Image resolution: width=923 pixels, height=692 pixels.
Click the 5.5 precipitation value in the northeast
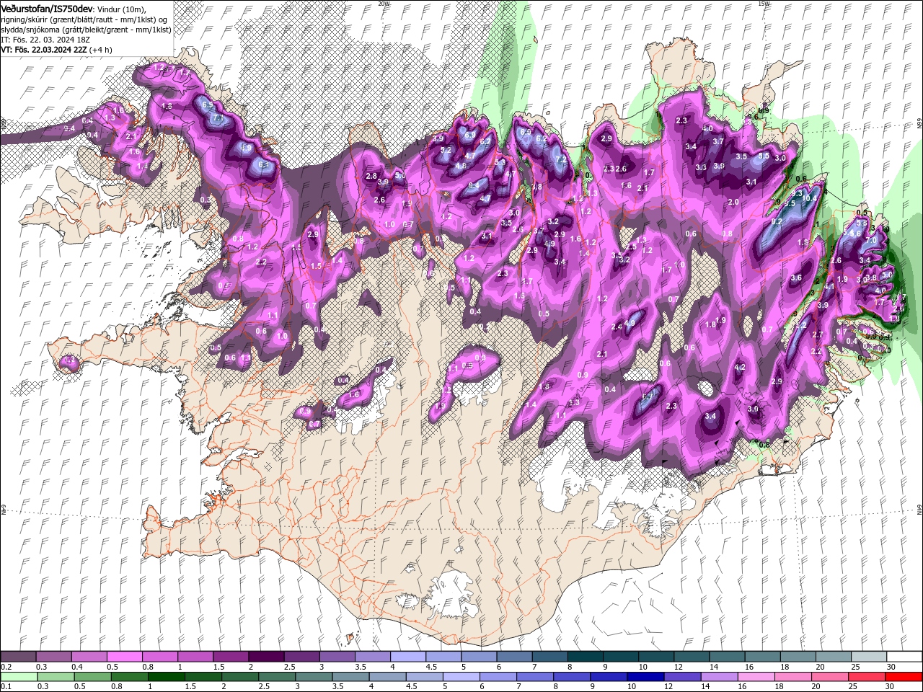click(764, 156)
